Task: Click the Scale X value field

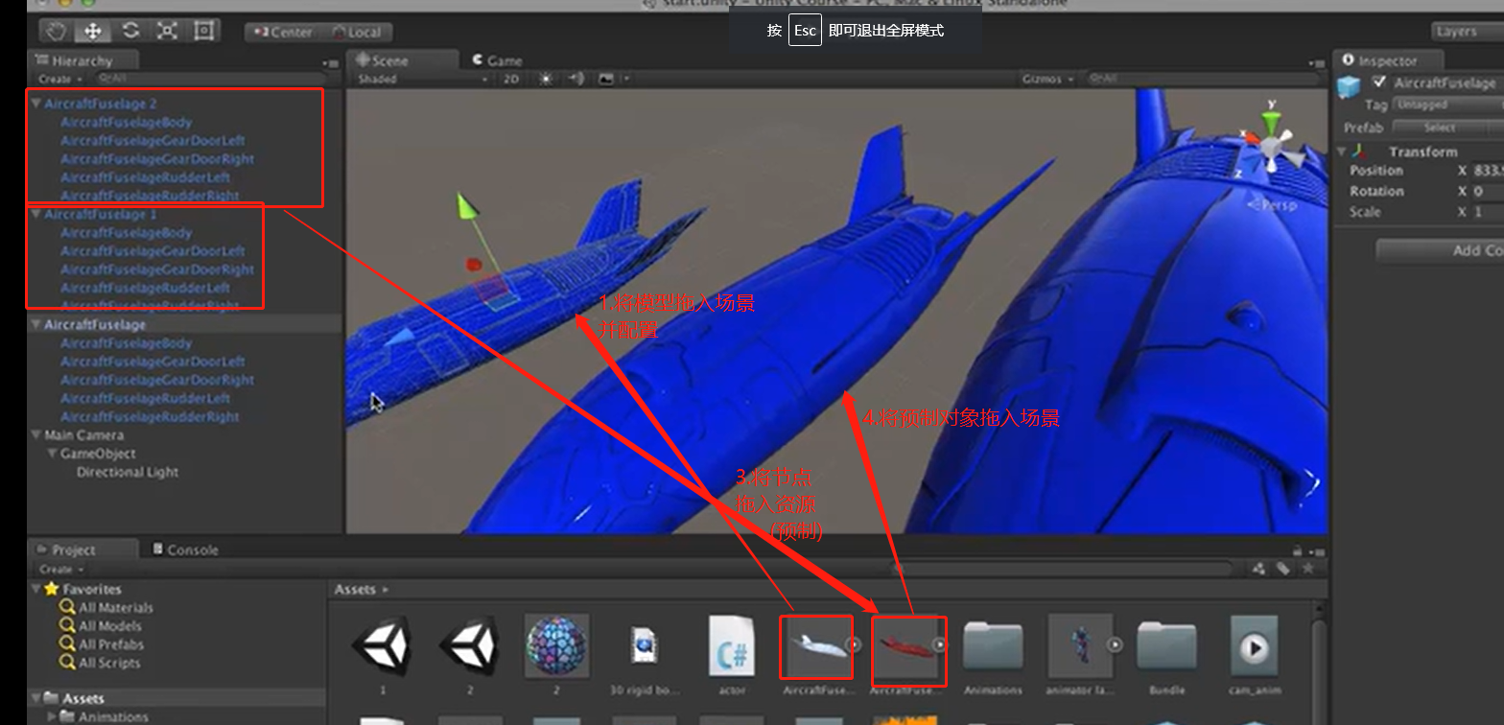Action: [1489, 212]
